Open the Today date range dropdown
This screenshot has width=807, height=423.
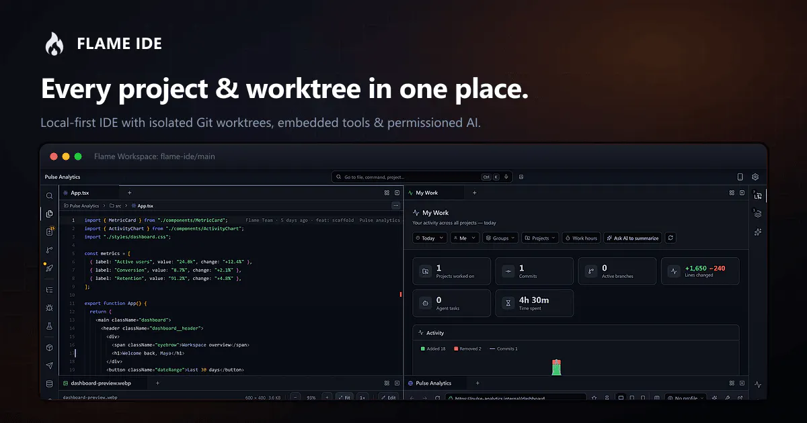[430, 238]
